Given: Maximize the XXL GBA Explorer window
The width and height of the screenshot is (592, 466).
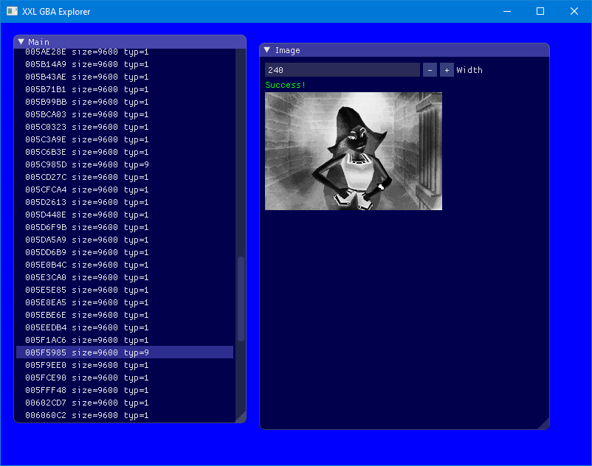Looking at the screenshot, I should 540,11.
